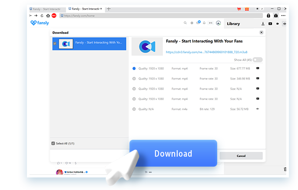The width and height of the screenshot is (298, 190).
Task: Click the 'Size: 677.77 MB' text
Action: [240, 68]
